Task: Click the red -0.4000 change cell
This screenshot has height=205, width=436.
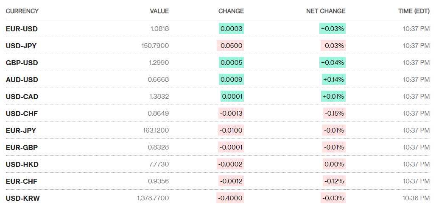Action: [x=230, y=198]
